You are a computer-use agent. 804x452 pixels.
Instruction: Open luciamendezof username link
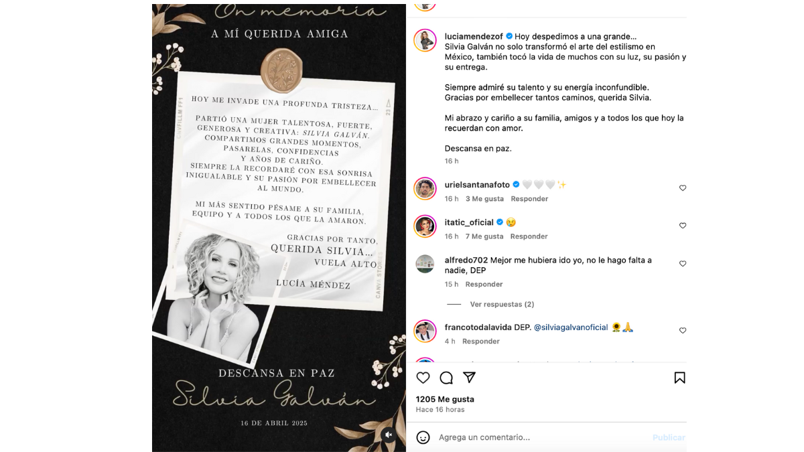[x=474, y=36]
